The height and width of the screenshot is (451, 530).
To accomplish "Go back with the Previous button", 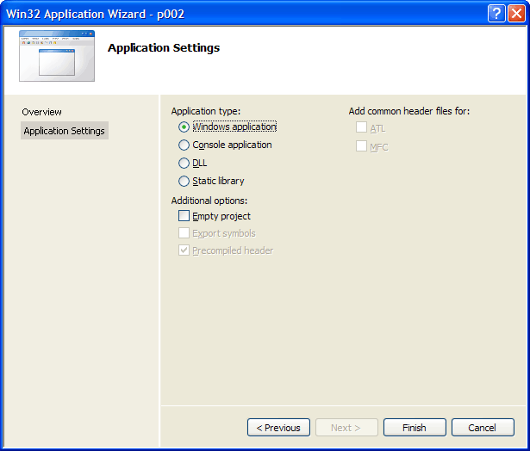I will [x=278, y=428].
